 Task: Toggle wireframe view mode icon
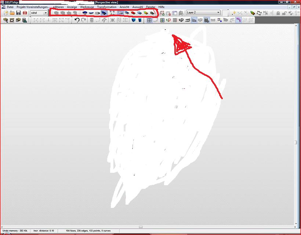[x=120, y=13]
